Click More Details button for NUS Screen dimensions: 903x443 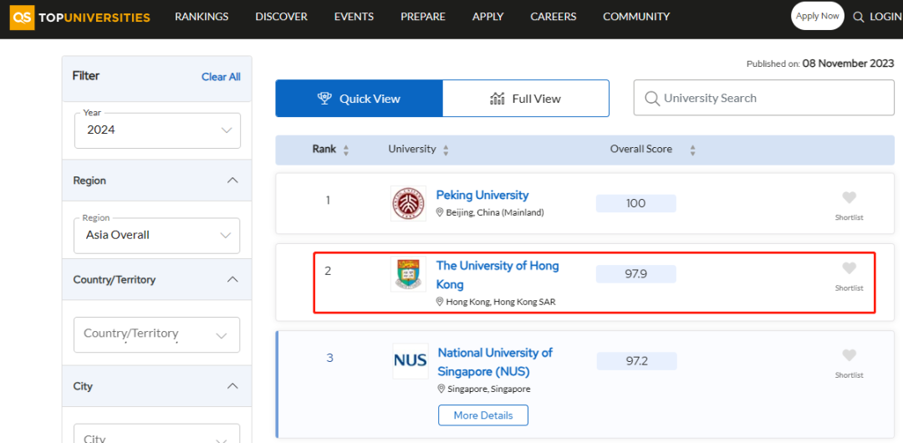[x=483, y=415]
